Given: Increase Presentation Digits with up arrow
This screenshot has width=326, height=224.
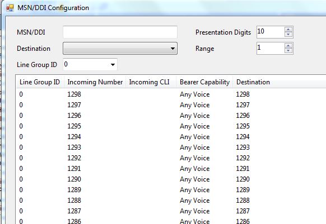Looking at the screenshot, I should 288,30.
